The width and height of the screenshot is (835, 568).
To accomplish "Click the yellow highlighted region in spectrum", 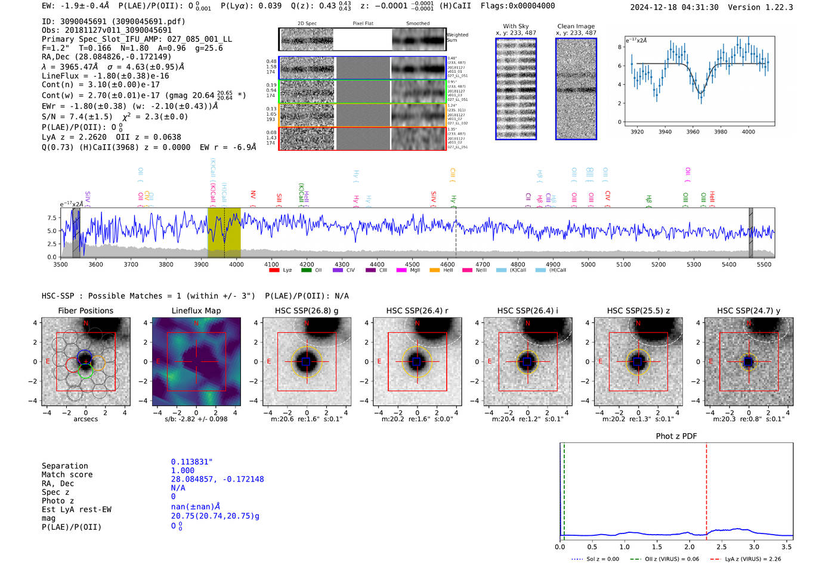I will point(224,232).
